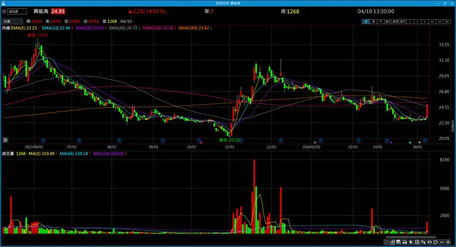The image size is (456, 247).
Task: Click the stock code field showing 6558
Action: (17, 12)
